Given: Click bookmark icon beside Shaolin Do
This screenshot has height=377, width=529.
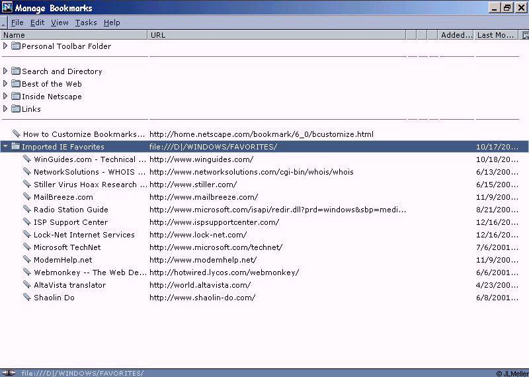Looking at the screenshot, I should tap(27, 297).
